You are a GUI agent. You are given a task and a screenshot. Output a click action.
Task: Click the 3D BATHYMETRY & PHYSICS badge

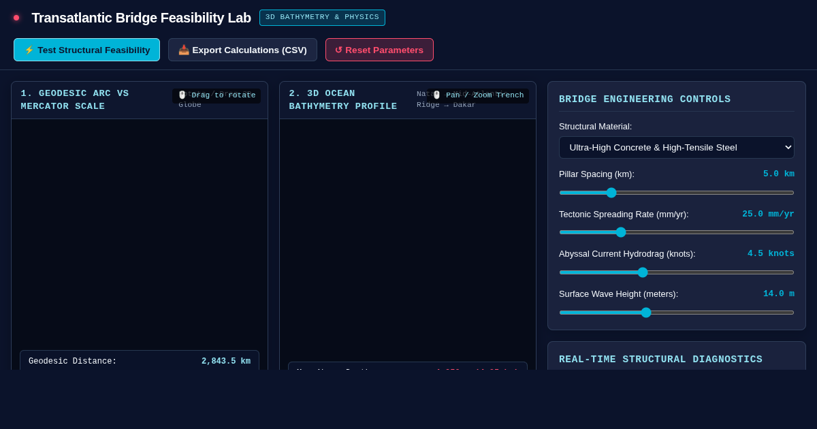(x=322, y=18)
